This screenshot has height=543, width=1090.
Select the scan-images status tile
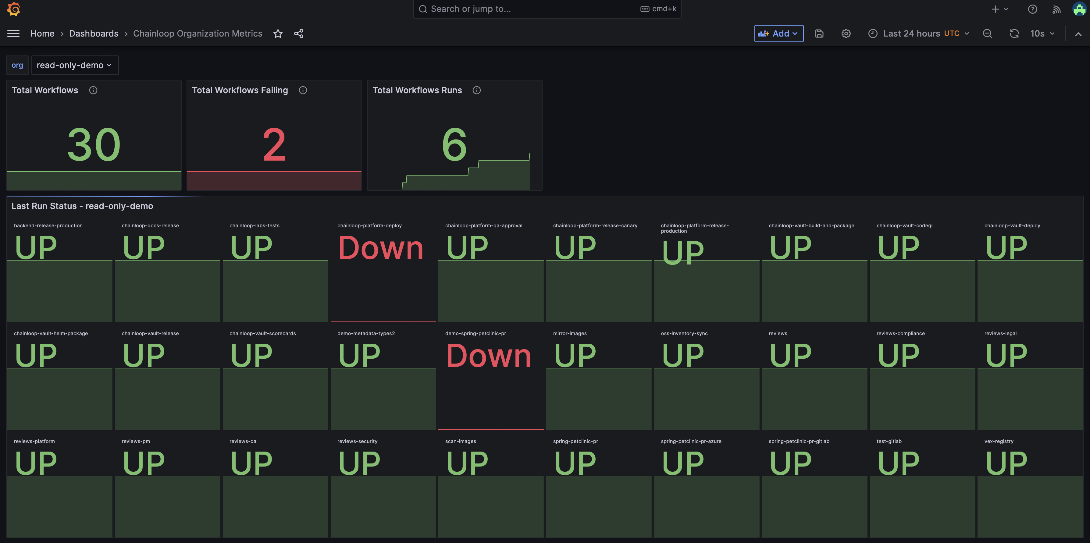point(491,486)
